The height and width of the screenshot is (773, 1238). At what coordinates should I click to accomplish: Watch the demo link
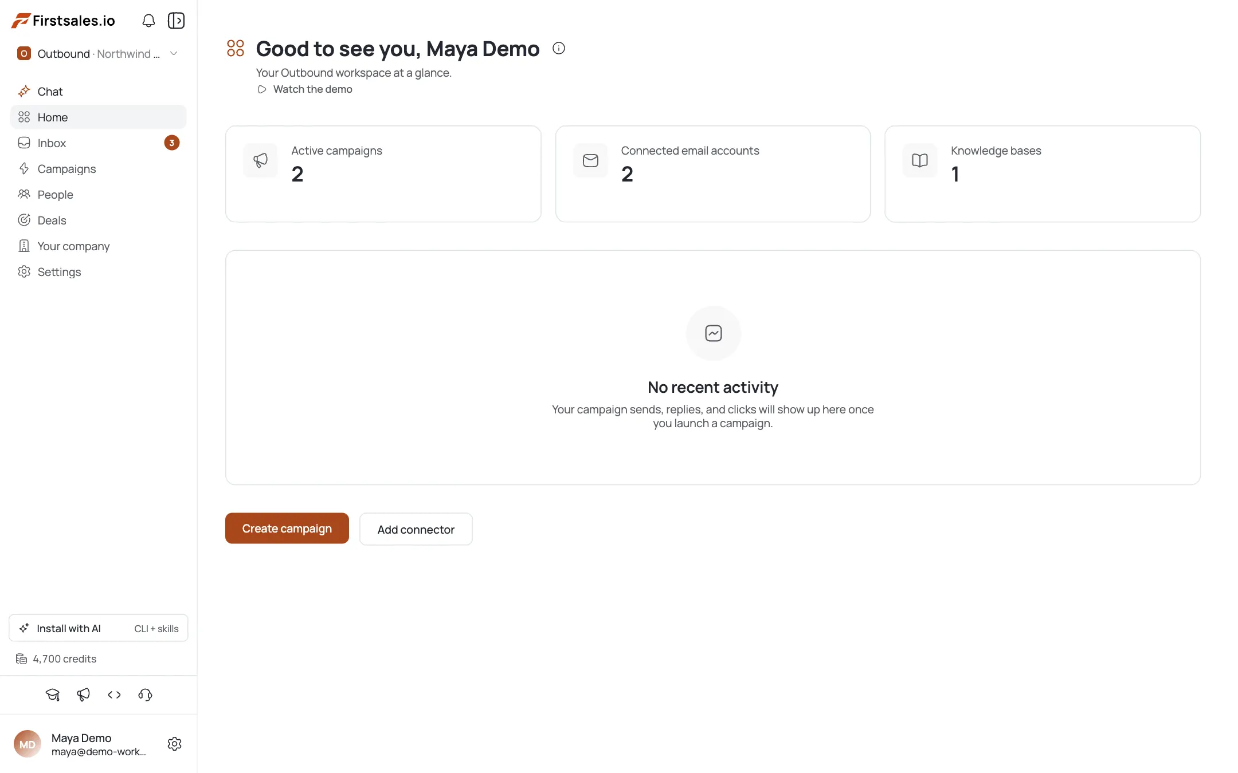click(x=305, y=89)
